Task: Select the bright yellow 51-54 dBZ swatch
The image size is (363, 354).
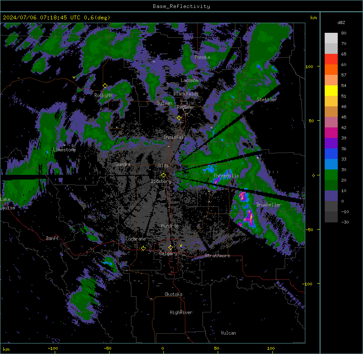Action: pyautogui.click(x=331, y=90)
